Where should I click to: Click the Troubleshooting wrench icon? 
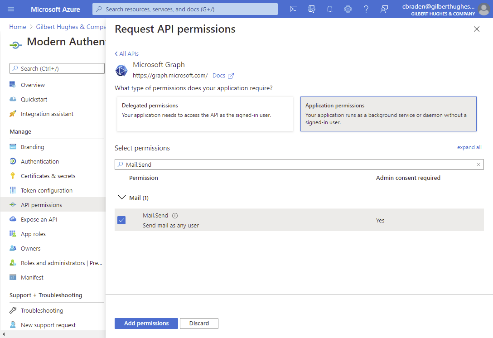point(13,310)
